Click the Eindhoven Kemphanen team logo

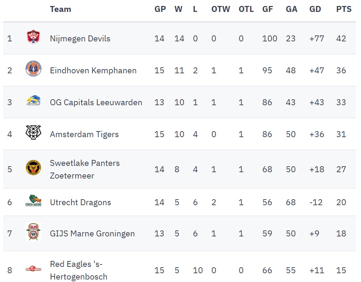[x=33, y=69]
